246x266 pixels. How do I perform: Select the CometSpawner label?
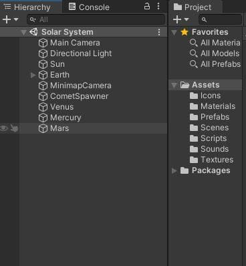pos(79,96)
